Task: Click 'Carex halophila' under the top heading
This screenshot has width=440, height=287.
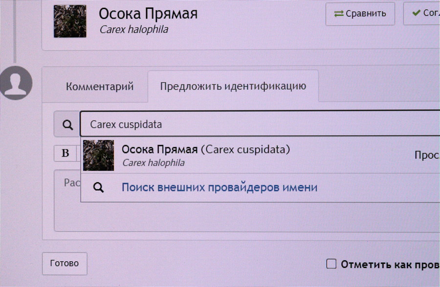Action: (x=133, y=29)
